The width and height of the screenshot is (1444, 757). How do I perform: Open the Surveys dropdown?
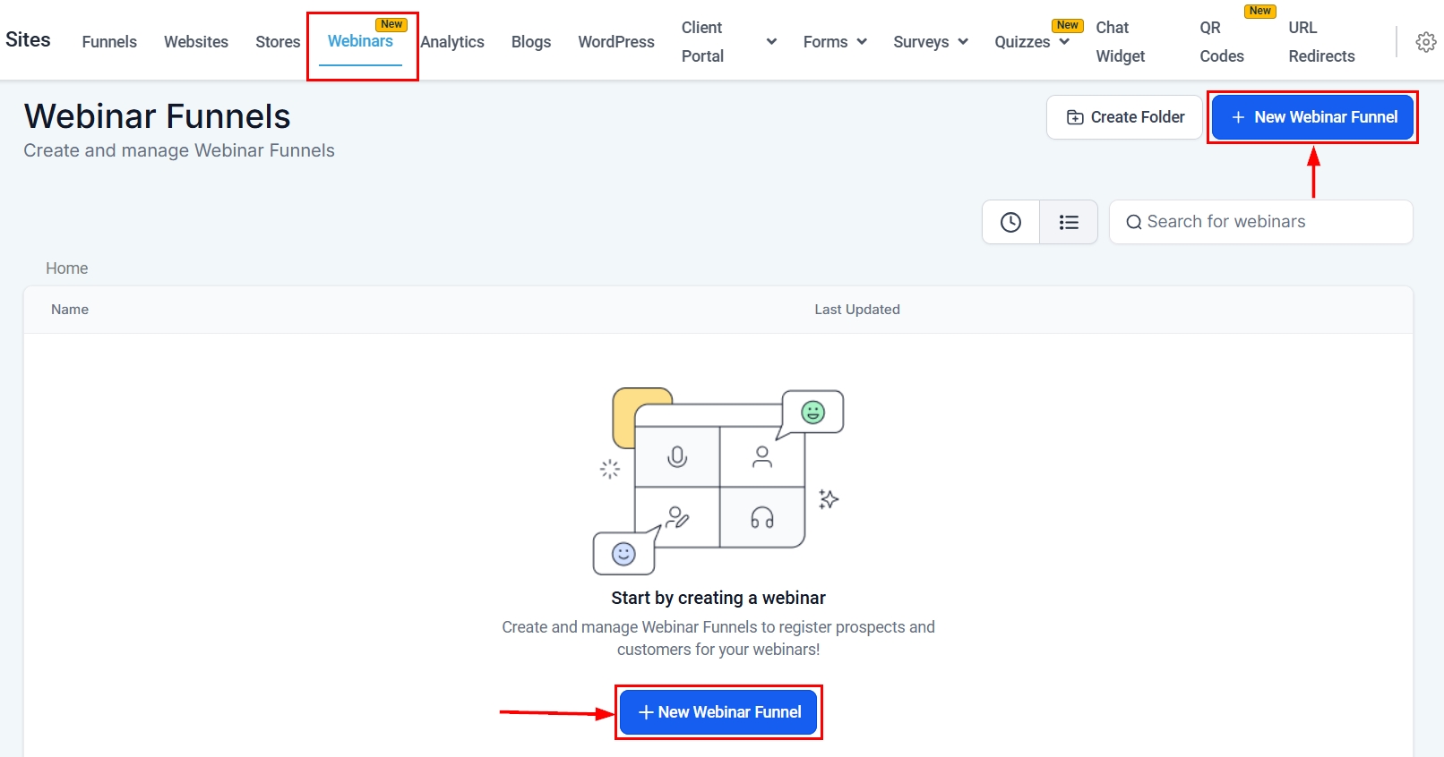click(930, 42)
